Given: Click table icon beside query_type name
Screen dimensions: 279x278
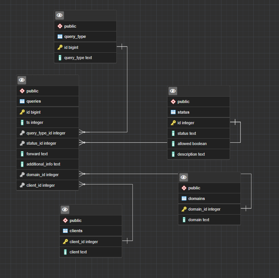Looking at the screenshot, I should pos(60,37).
